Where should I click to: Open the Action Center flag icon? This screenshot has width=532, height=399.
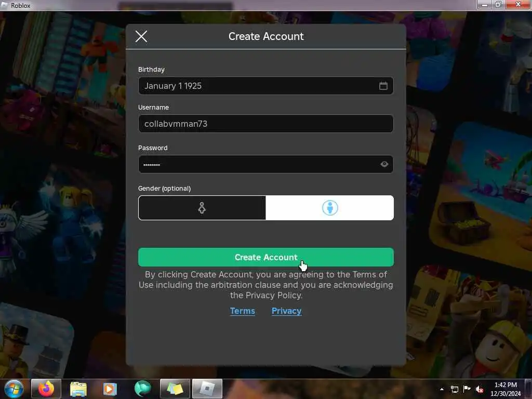pos(467,389)
